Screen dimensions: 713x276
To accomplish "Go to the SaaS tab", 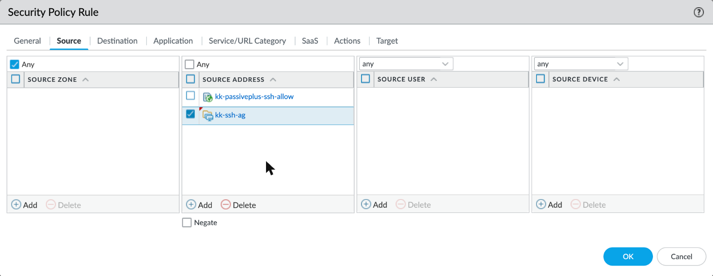I will (310, 41).
